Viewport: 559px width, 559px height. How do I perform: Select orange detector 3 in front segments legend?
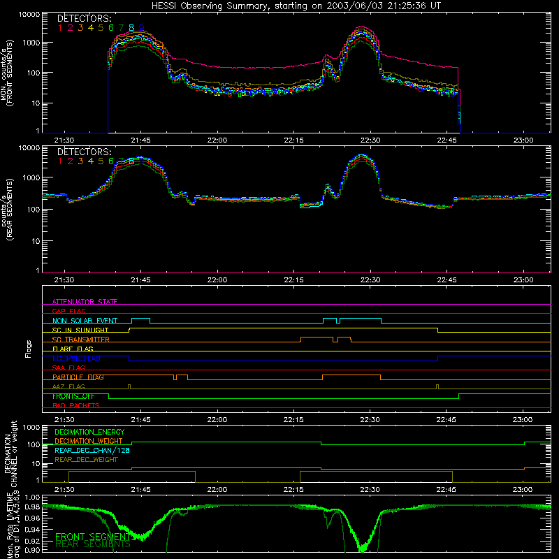[x=80, y=28]
